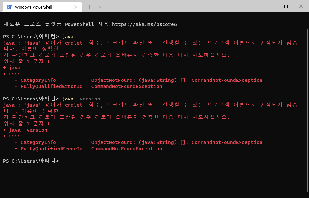Close the Windows PowerShell tab
Viewport: 309px width, 198px height.
pyautogui.click(x=76, y=7)
